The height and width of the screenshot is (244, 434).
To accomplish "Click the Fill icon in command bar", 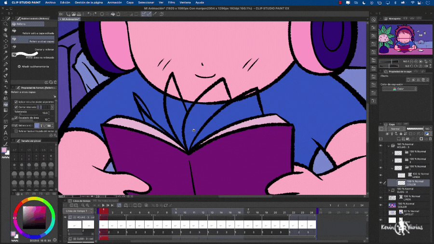I will coord(113,14).
